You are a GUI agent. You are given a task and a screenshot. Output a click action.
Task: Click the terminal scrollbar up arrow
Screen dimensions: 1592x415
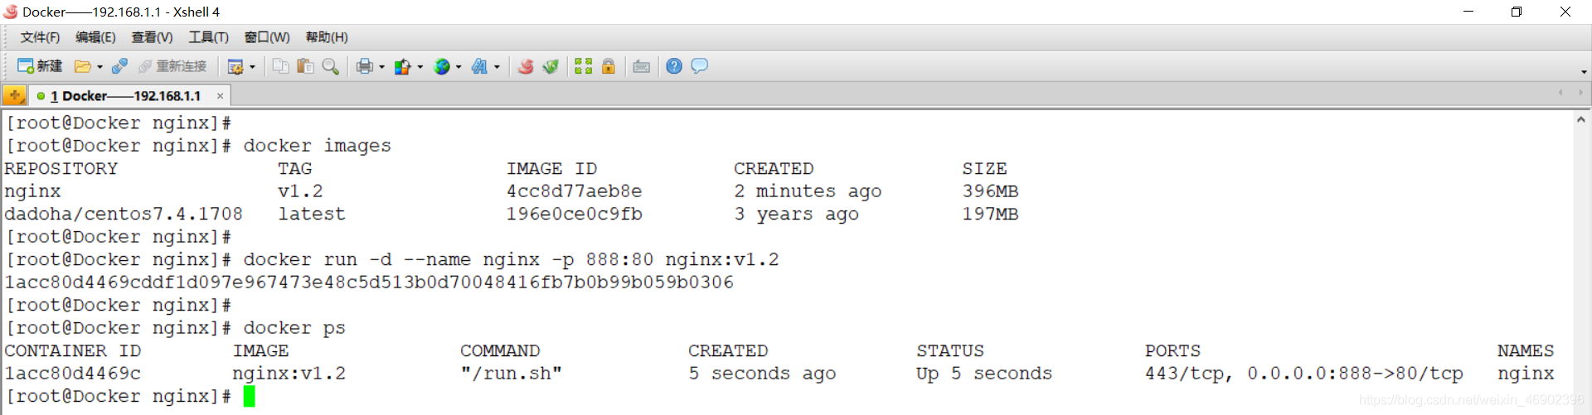1581,120
